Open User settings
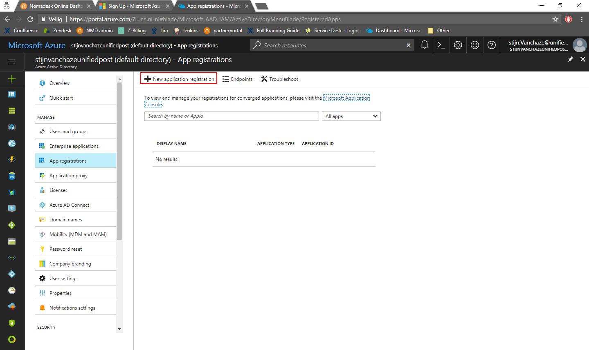589x350 pixels. [x=76, y=278]
